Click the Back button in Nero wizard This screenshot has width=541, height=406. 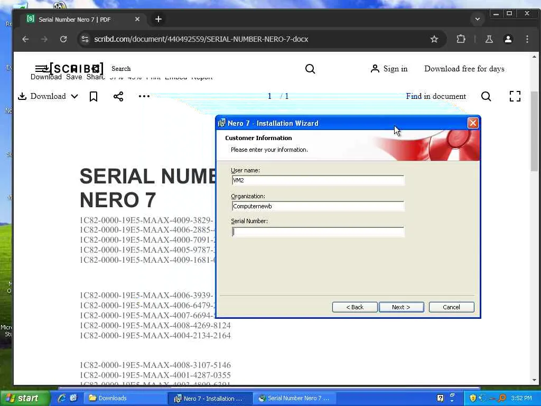355,307
